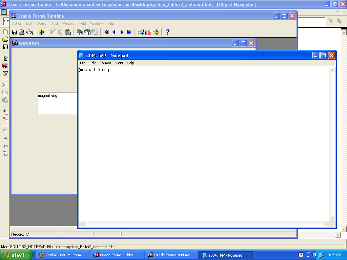The height and width of the screenshot is (260, 347).
Task: Open Record menu in Forms Runtime
Action: coord(68,23)
